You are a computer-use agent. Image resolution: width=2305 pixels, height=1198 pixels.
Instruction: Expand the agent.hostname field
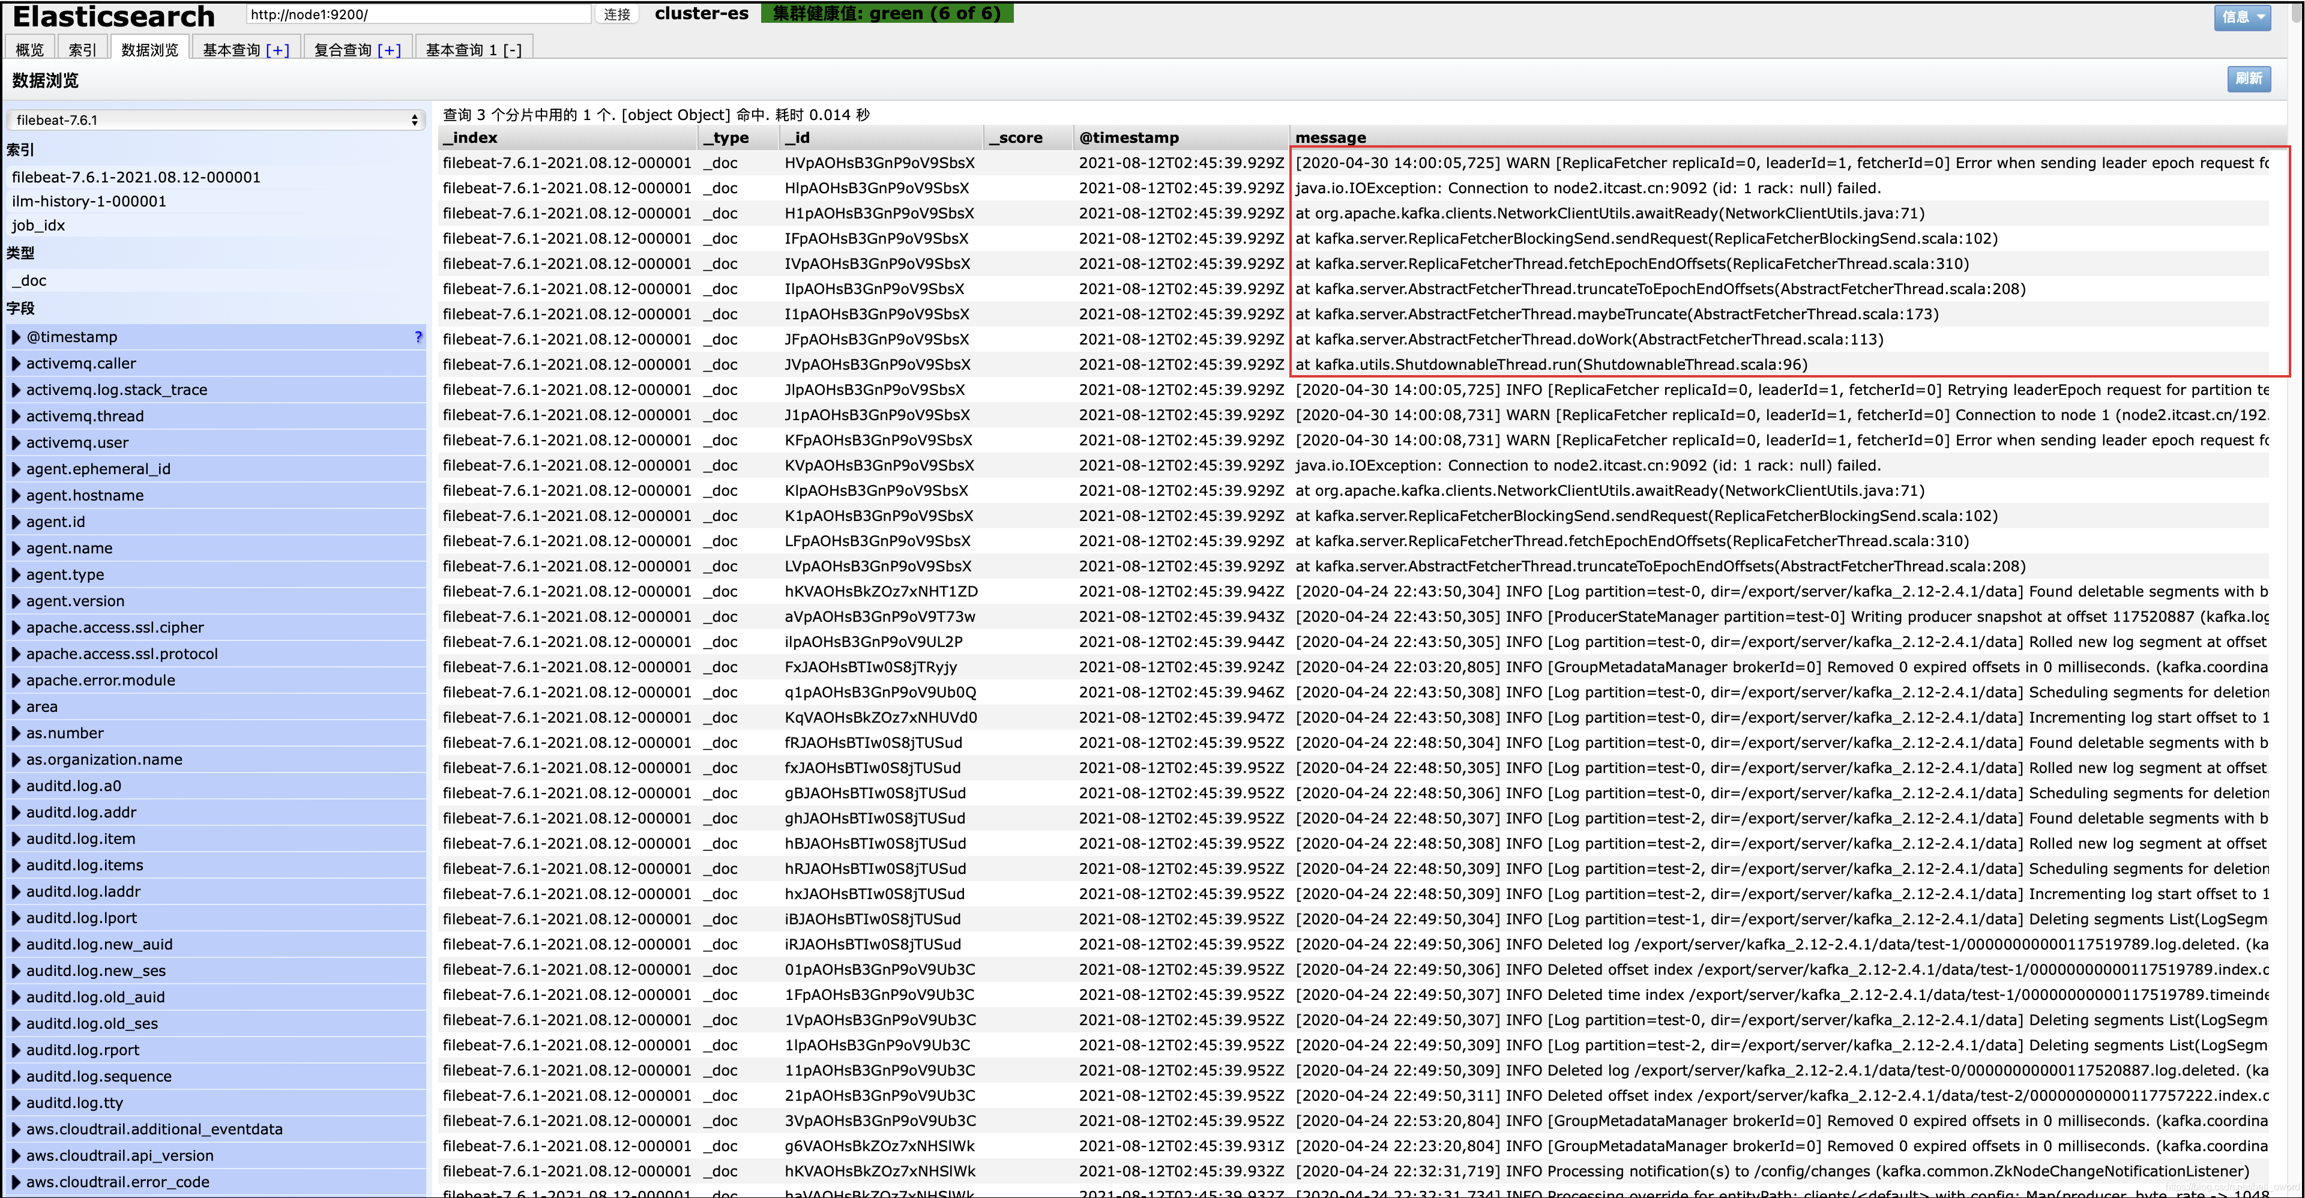[x=215, y=496]
